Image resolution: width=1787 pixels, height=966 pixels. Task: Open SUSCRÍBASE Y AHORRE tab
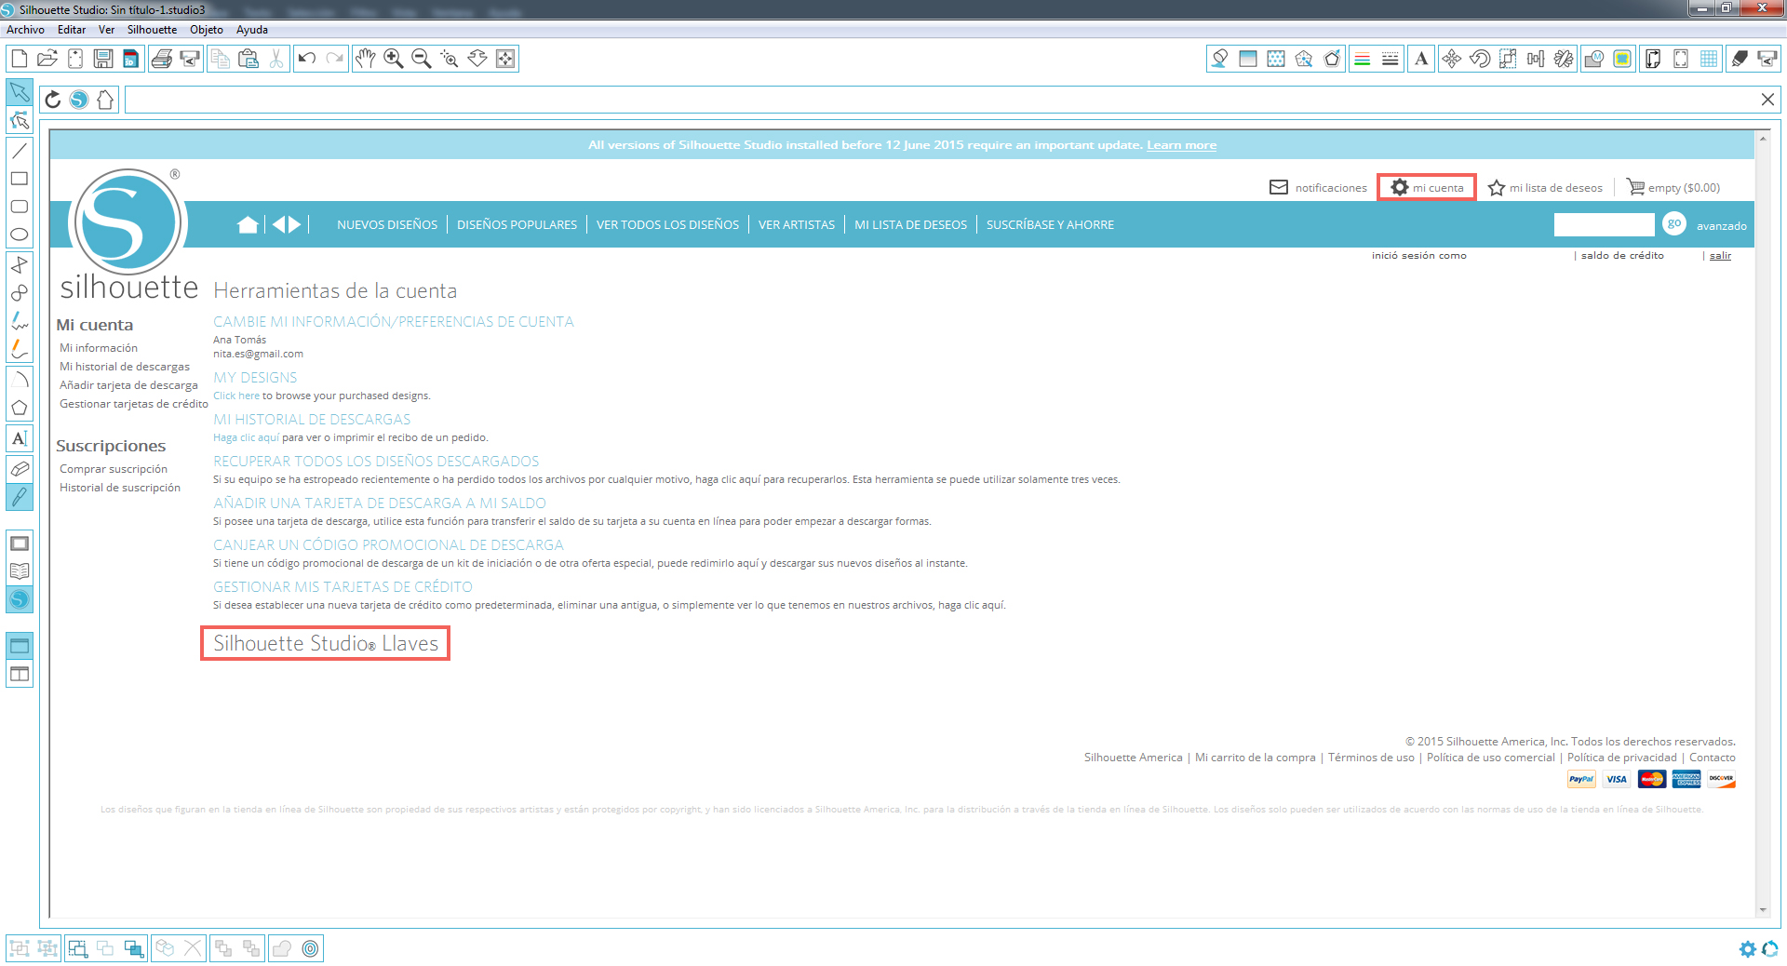point(1050,225)
